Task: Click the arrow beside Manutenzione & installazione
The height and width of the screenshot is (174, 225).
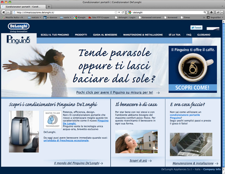Action: pos(216,163)
